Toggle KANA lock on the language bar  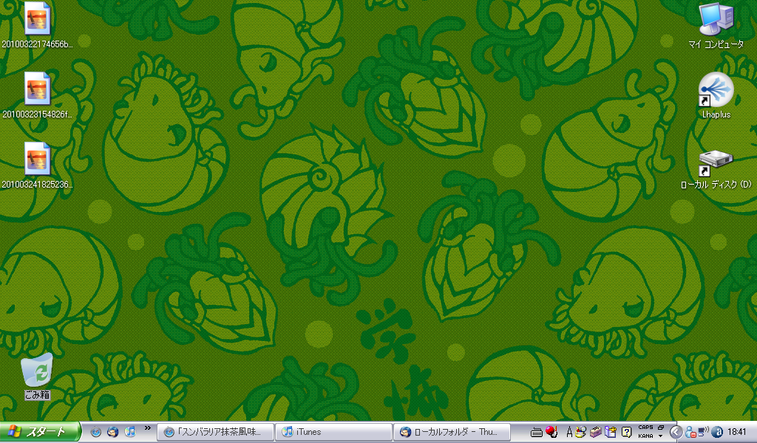(645, 436)
